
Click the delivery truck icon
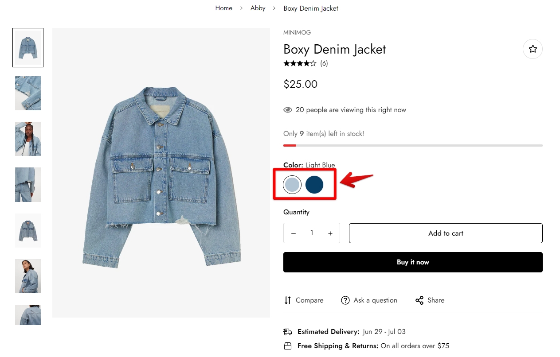[x=288, y=332]
